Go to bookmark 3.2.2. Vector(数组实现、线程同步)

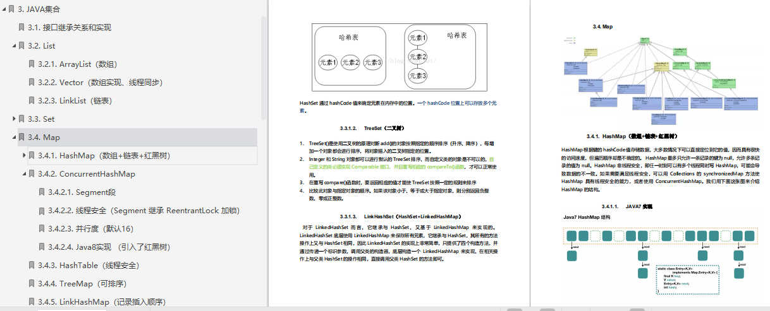(x=100, y=82)
